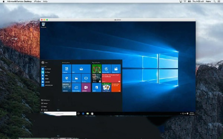Open the Cortana tile
This screenshot has height=139, width=223.
(86, 78)
